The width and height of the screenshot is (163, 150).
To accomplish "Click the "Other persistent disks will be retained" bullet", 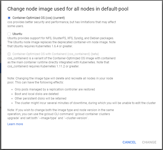I will point(40,98).
